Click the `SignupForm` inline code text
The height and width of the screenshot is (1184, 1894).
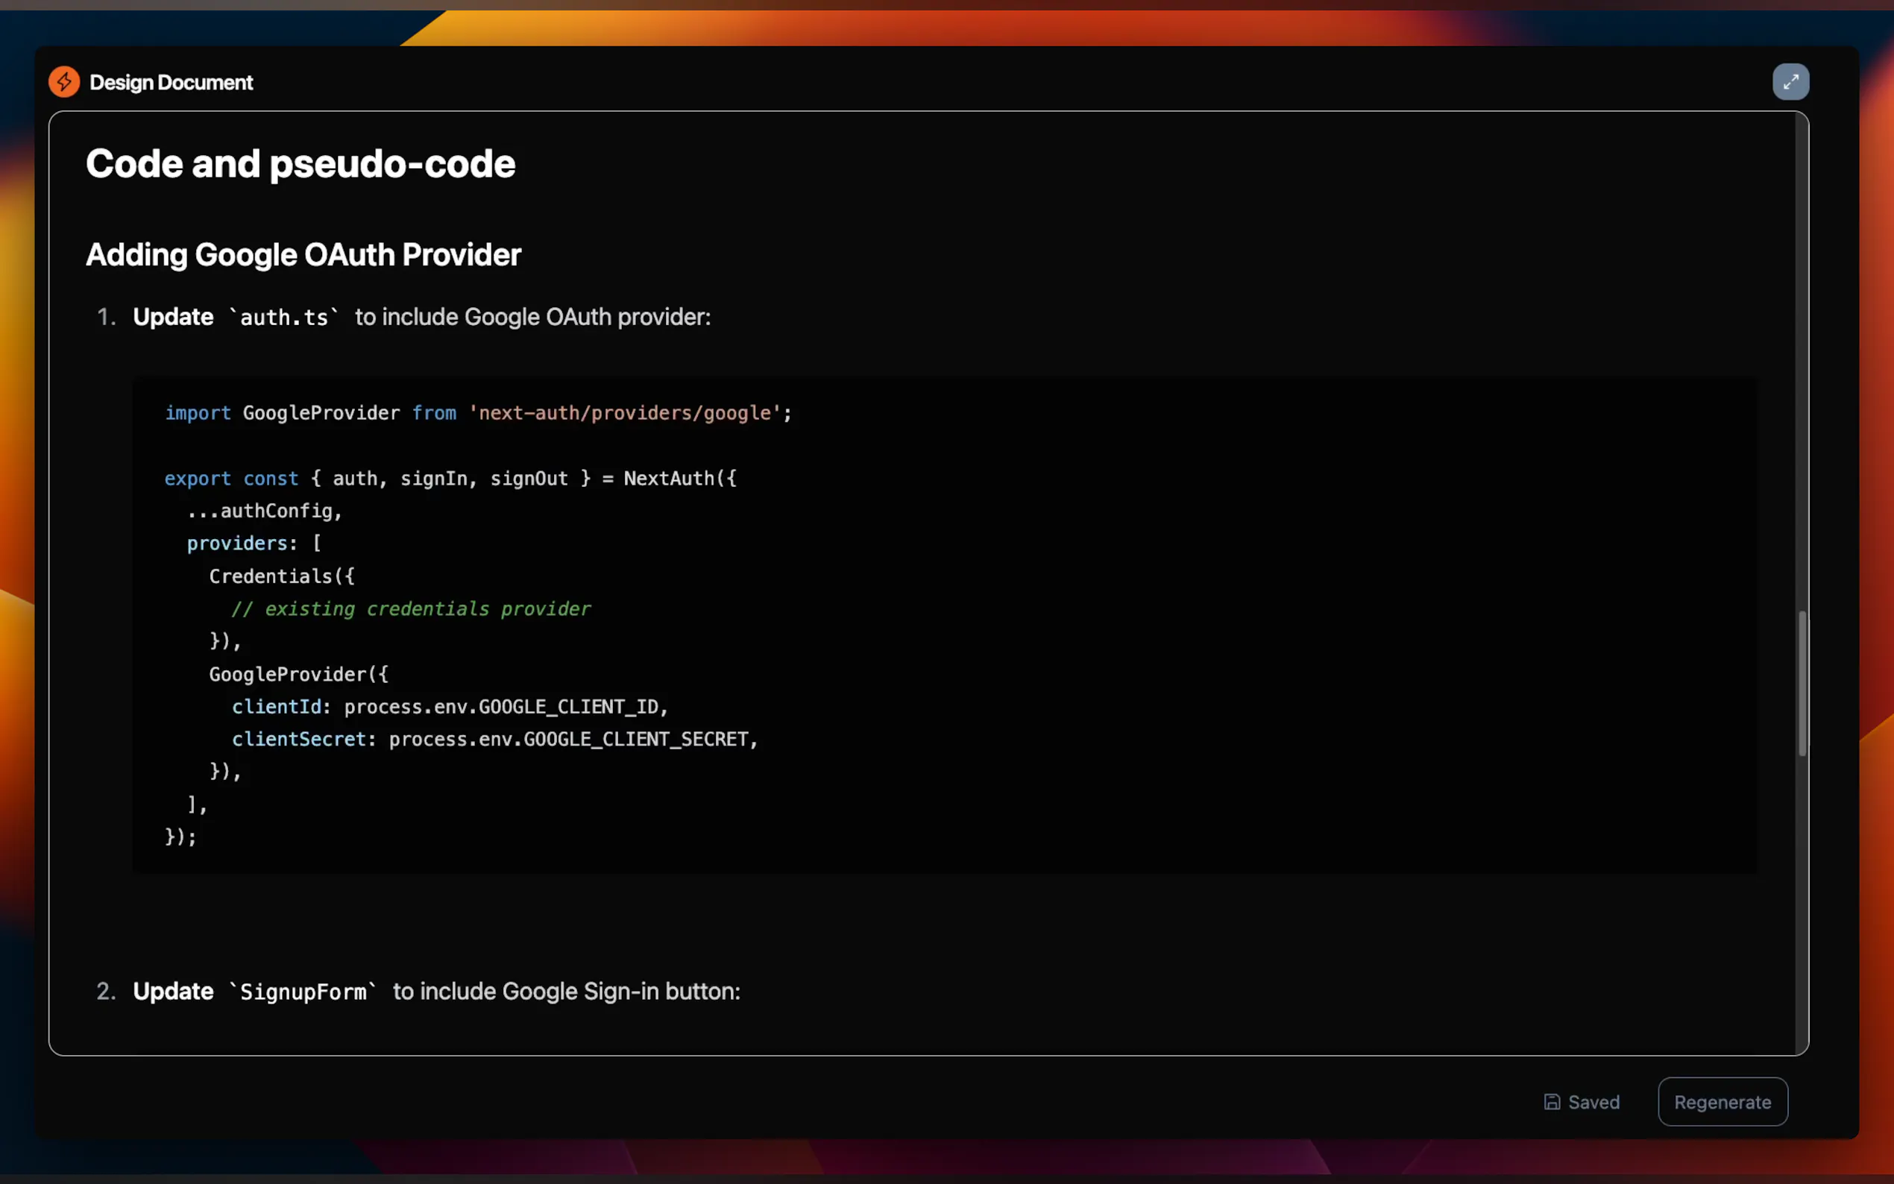coord(302,992)
